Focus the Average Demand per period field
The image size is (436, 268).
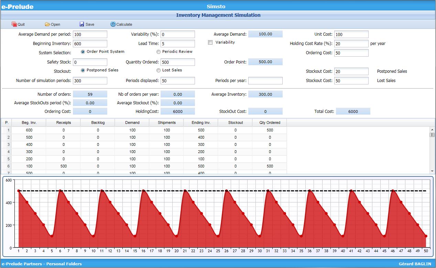90,34
